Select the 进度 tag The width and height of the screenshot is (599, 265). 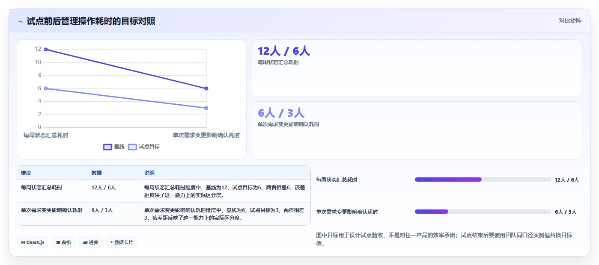tap(90, 242)
